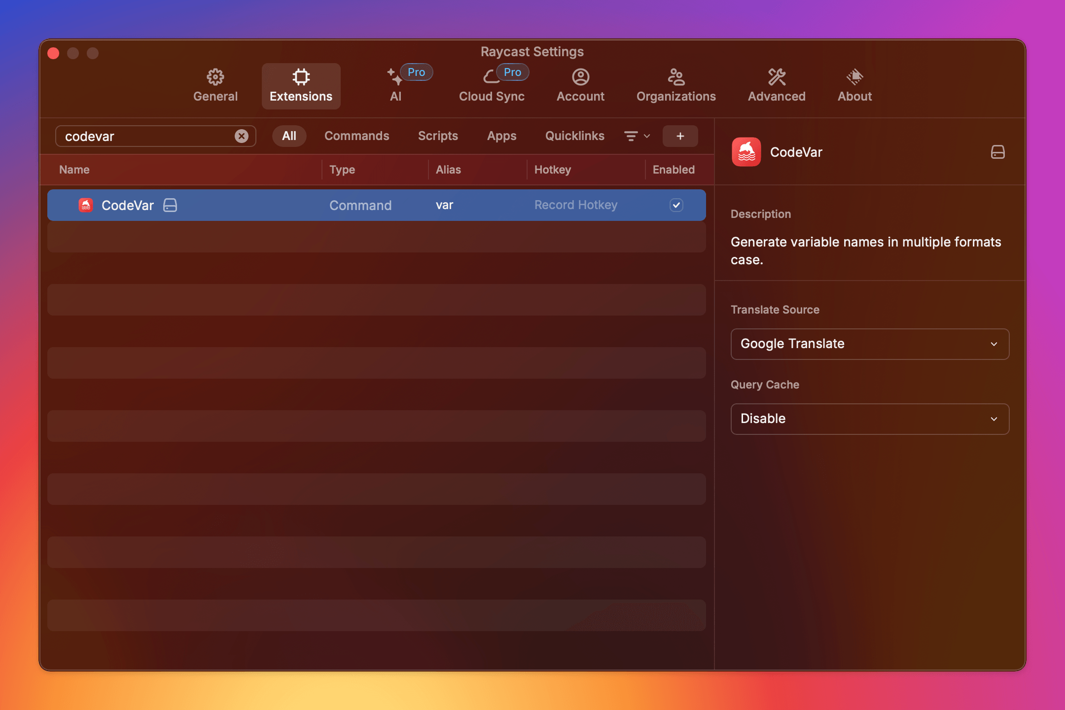Expand the Translate Source dropdown
The image size is (1065, 710).
870,344
